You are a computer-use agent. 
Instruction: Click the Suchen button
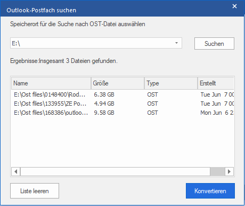214,44
